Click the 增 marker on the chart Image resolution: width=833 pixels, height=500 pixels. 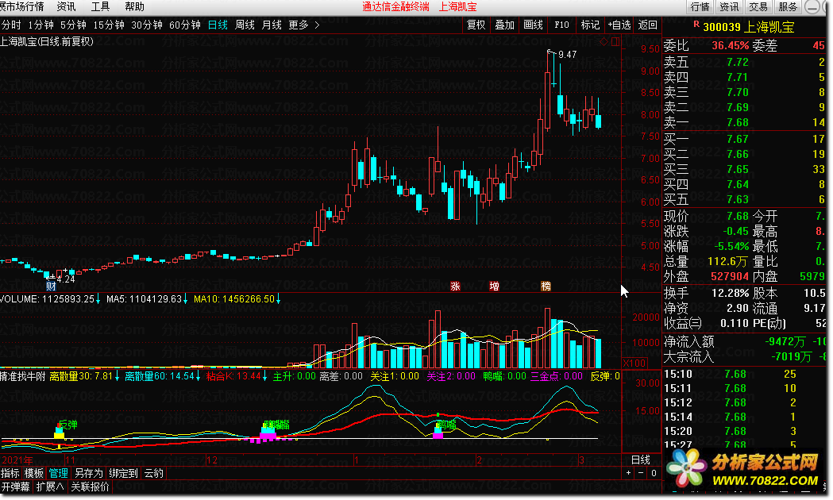pyautogui.click(x=494, y=286)
